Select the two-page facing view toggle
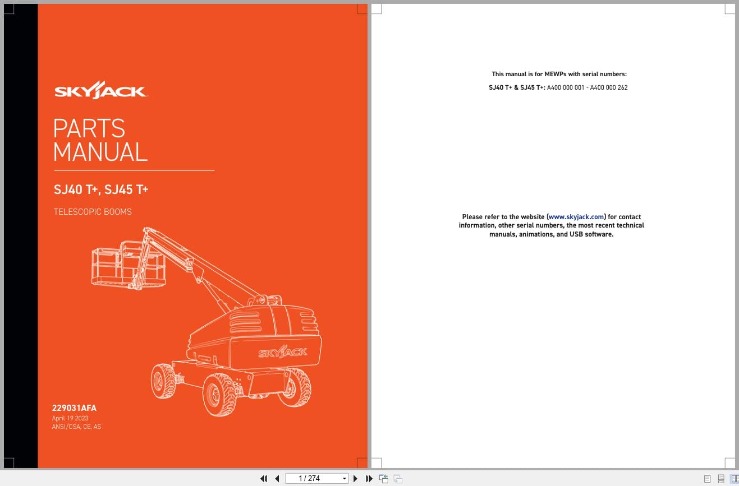 [x=735, y=479]
